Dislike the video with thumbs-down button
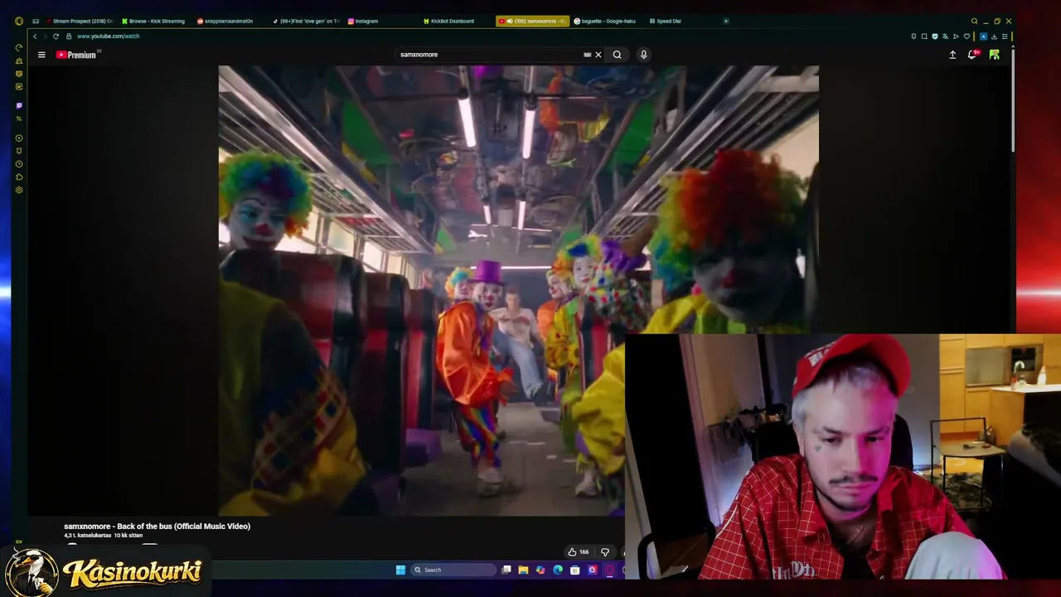1061x597 pixels. [x=605, y=552]
